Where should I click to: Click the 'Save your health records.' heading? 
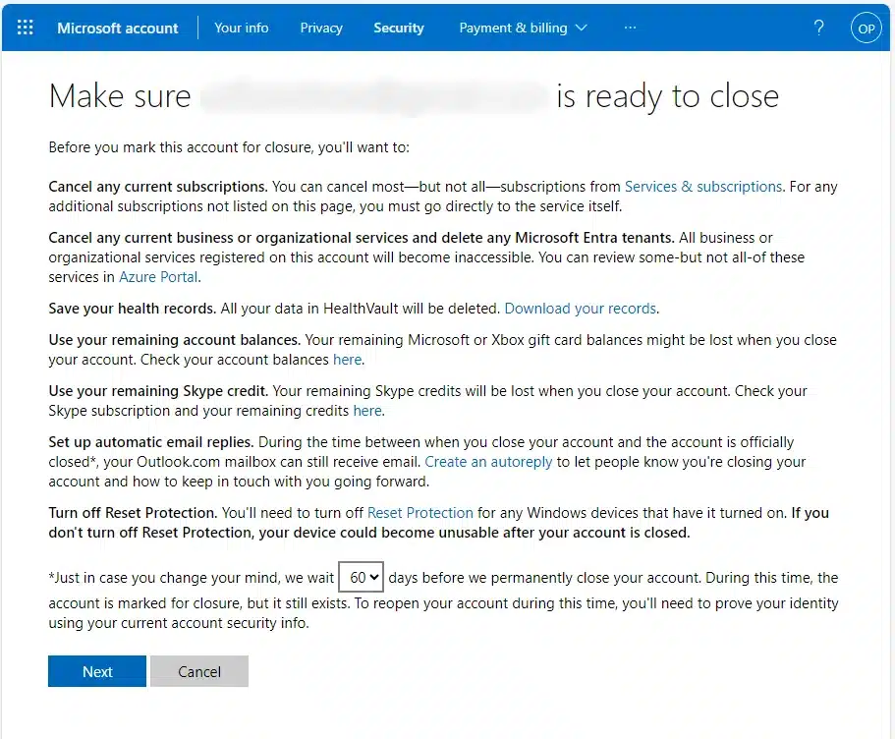(133, 309)
